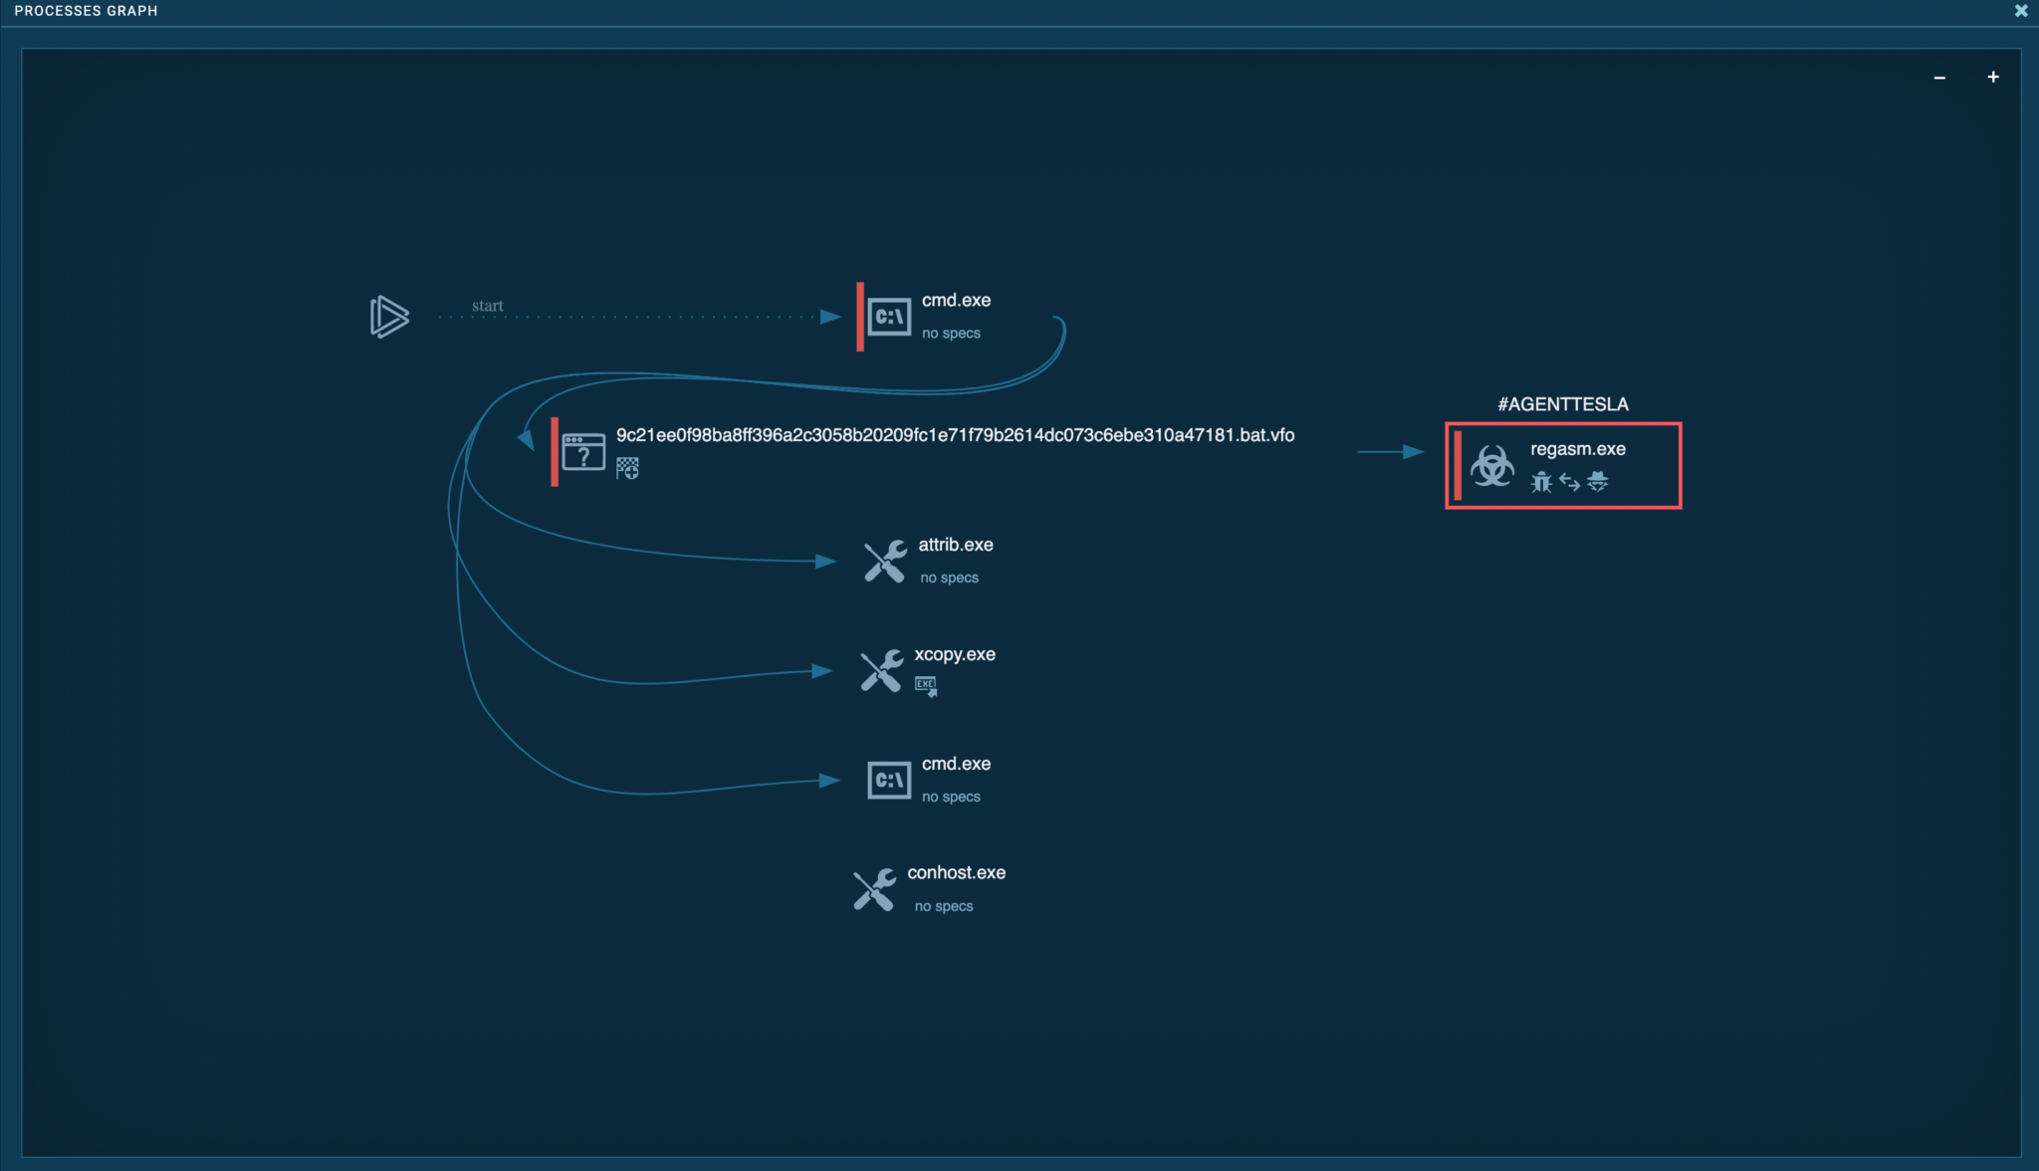2039x1171 pixels.
Task: Select the bug malicious-activity badge under regasm.exe
Action: [1541, 482]
